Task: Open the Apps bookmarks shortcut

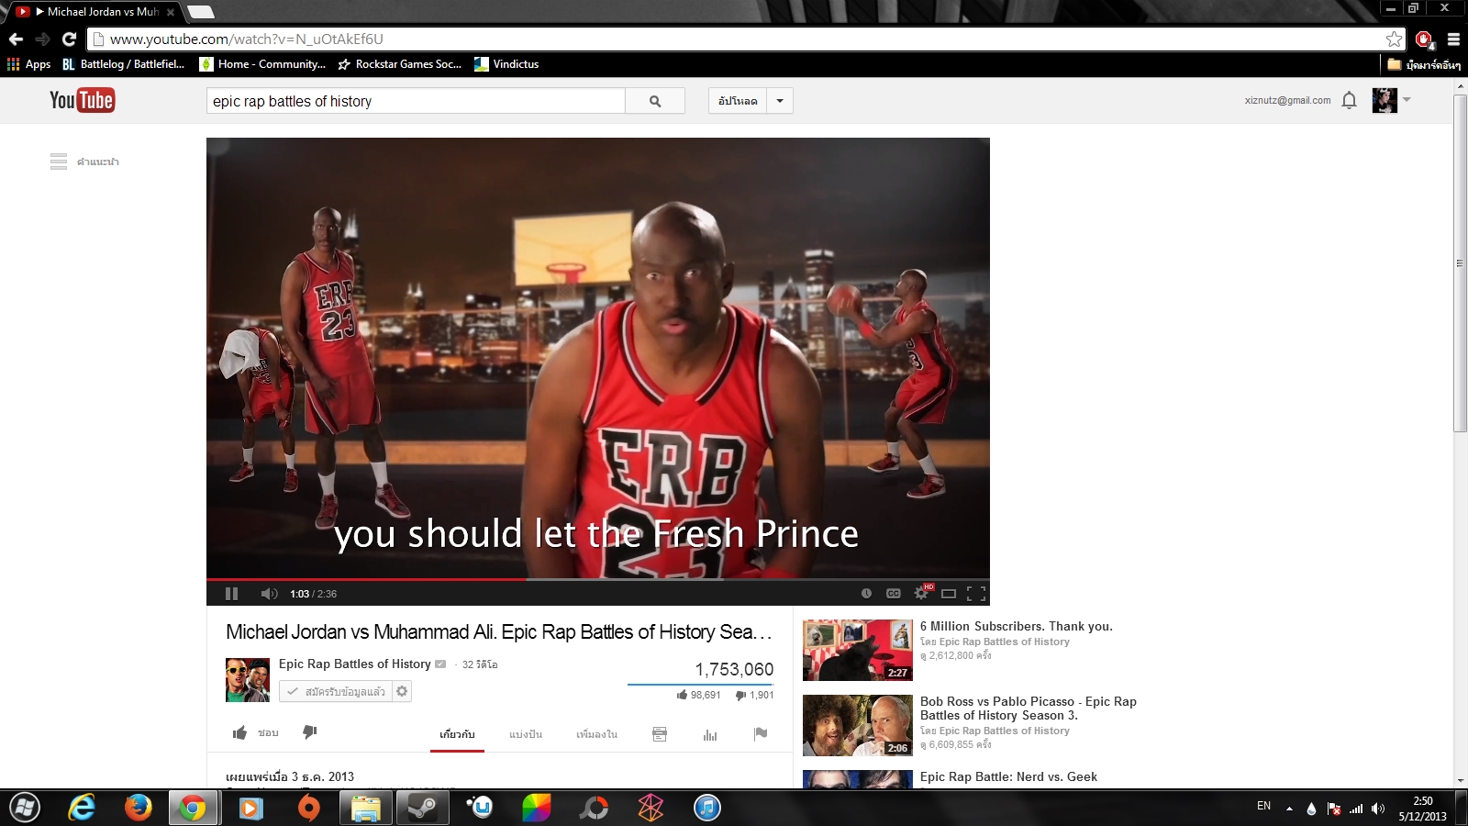Action: 28,64
